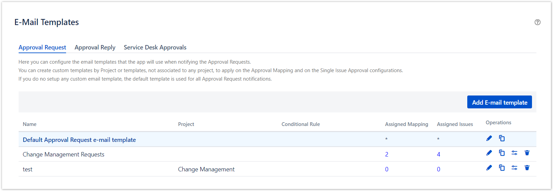This screenshot has height=191, width=553.
Task: Switch to the Approval Reply tab
Action: coord(95,47)
